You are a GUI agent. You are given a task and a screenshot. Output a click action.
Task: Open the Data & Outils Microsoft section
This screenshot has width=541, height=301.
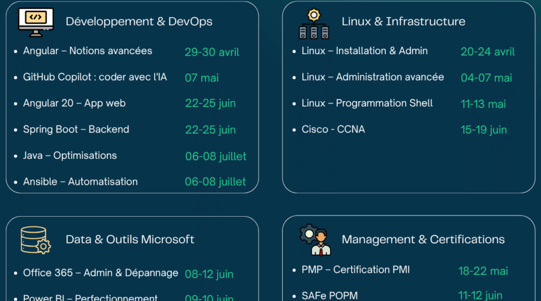130,240
